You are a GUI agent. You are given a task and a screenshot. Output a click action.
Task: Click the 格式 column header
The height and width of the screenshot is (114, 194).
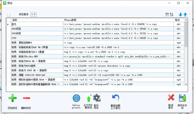pyautogui.click(x=179, y=20)
